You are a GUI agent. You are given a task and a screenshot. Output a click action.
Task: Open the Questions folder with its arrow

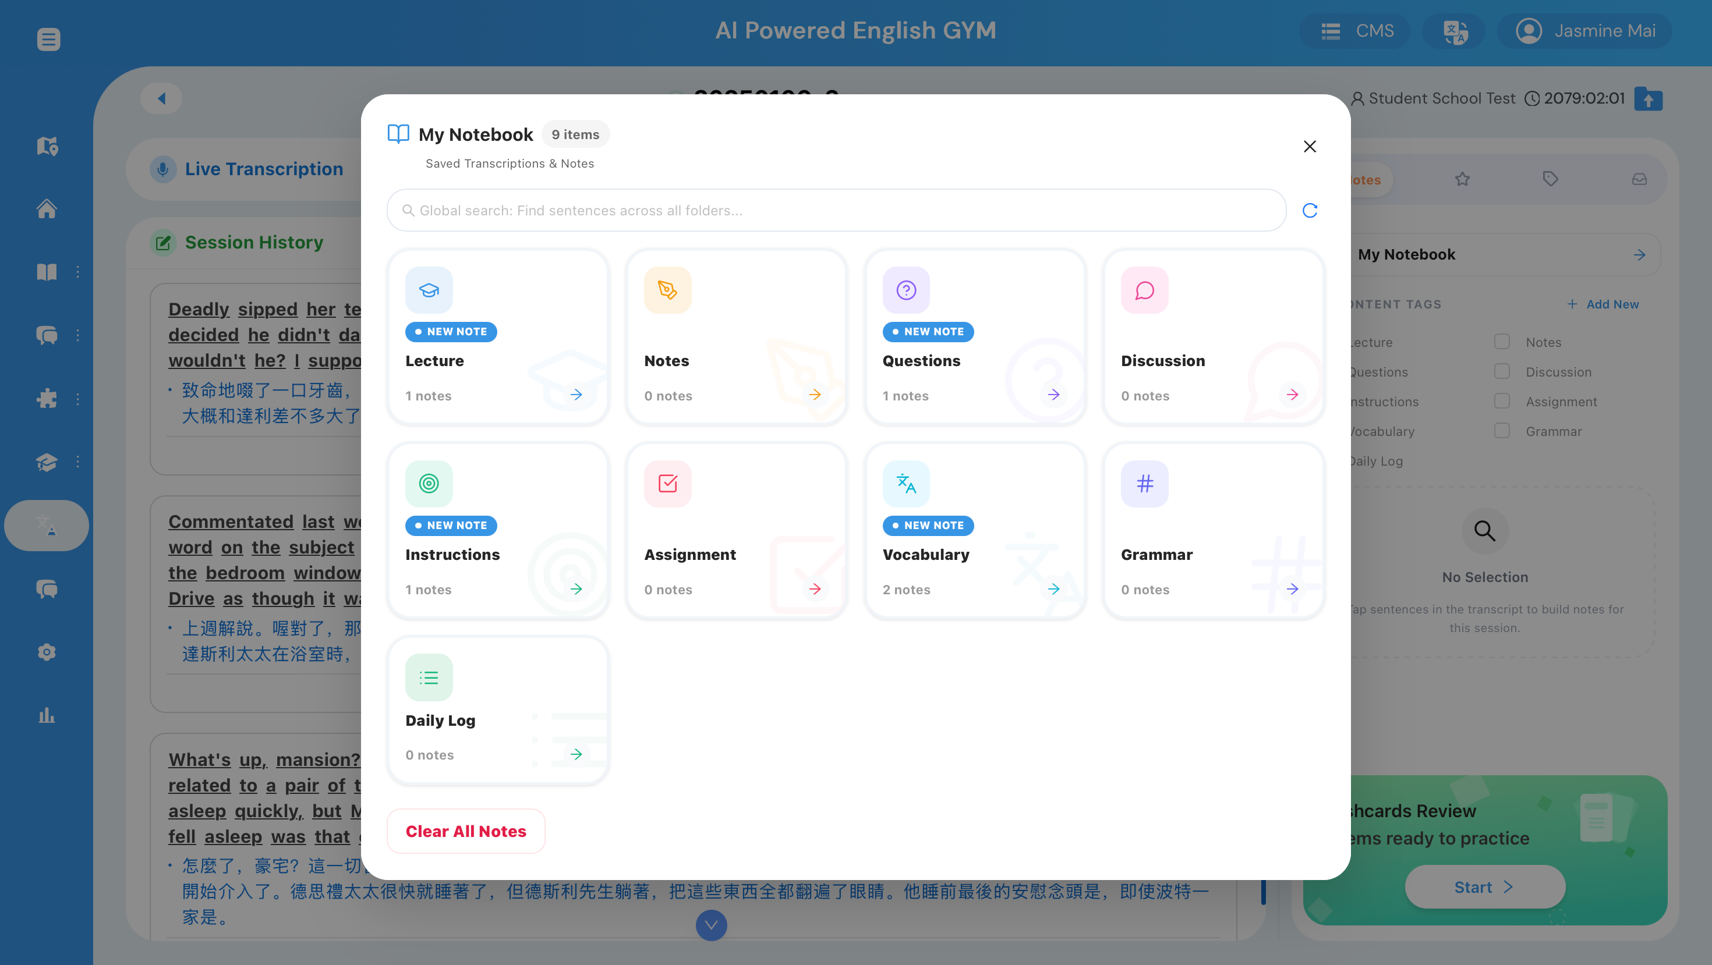(x=1053, y=395)
